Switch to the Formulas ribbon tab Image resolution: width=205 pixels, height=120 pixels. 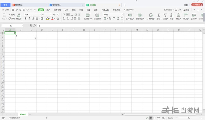67,10
